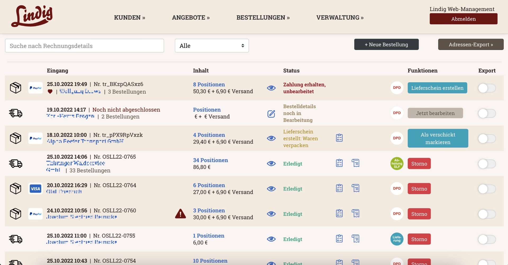Cancel order OSLL22-0760 with Storno

pos(419,214)
